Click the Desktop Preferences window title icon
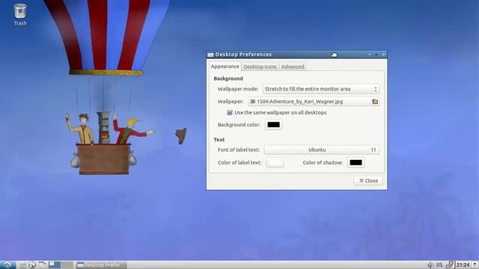 210,55
